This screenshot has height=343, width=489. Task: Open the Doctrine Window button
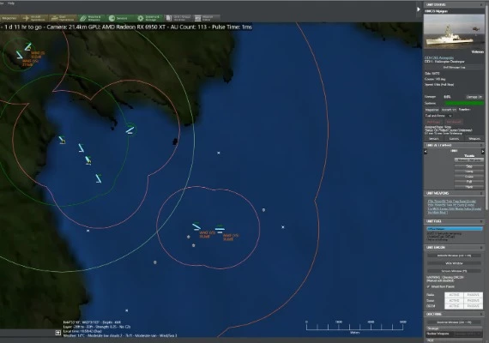tap(454, 322)
